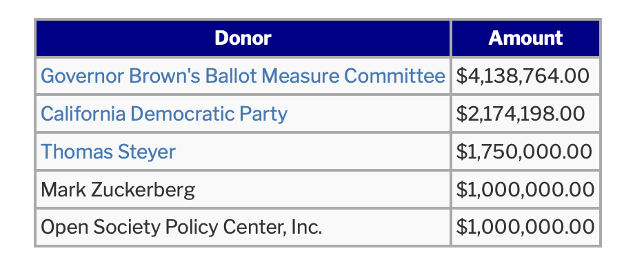Click the word California in the second row
The width and height of the screenshot is (644, 273).
coord(83,114)
